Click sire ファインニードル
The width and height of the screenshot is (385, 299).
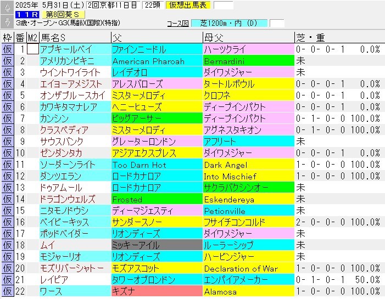coord(157,49)
